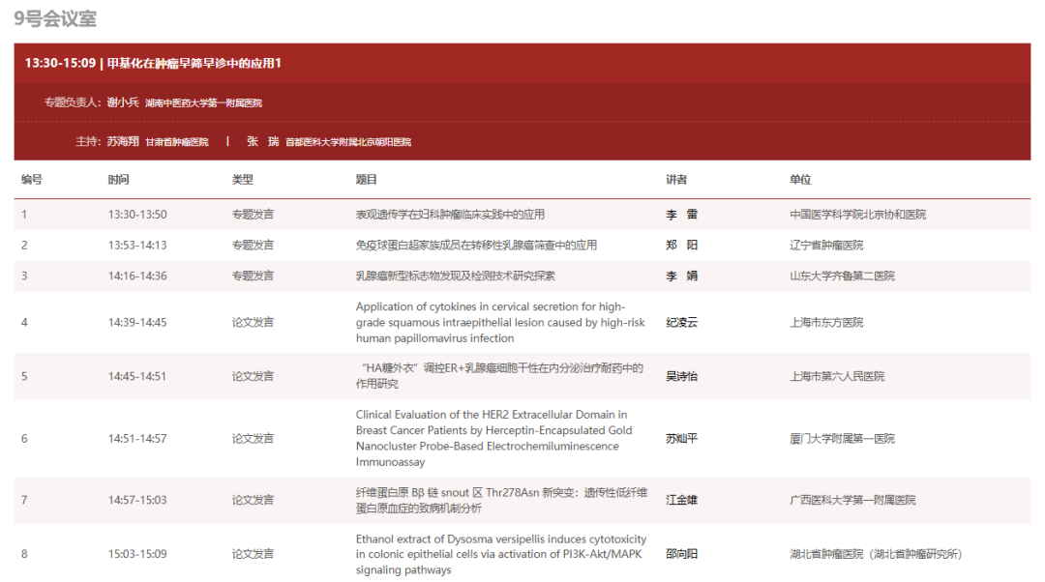Click title Application of cytokines in cervical secretion
Image resolution: width=1045 pixels, height=582 pixels.
click(500, 322)
